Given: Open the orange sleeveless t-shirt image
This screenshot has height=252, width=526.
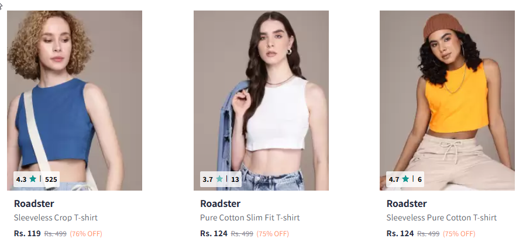Looking at the screenshot, I should pos(447,101).
